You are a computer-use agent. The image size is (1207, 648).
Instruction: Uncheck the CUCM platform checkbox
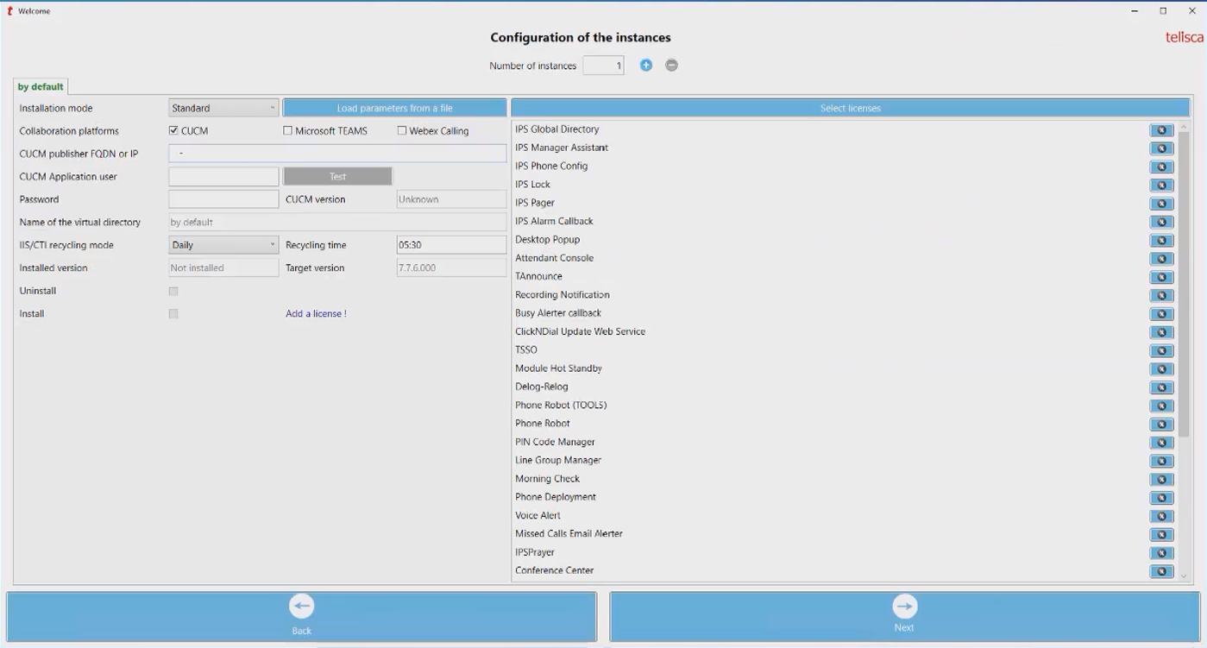coord(173,131)
